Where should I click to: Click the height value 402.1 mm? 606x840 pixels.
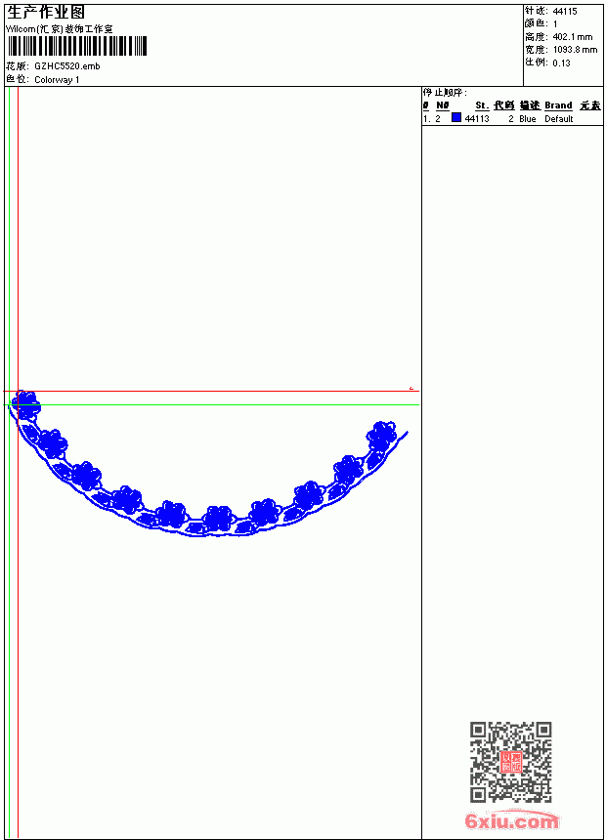tap(573, 37)
